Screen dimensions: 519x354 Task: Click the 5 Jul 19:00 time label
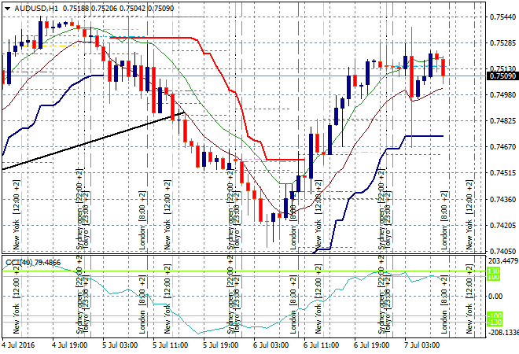tap(220, 345)
